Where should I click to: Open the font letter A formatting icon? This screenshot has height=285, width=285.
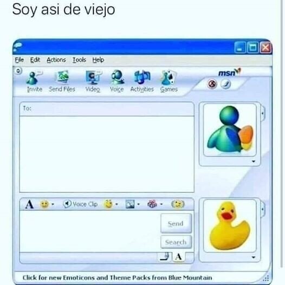29,204
